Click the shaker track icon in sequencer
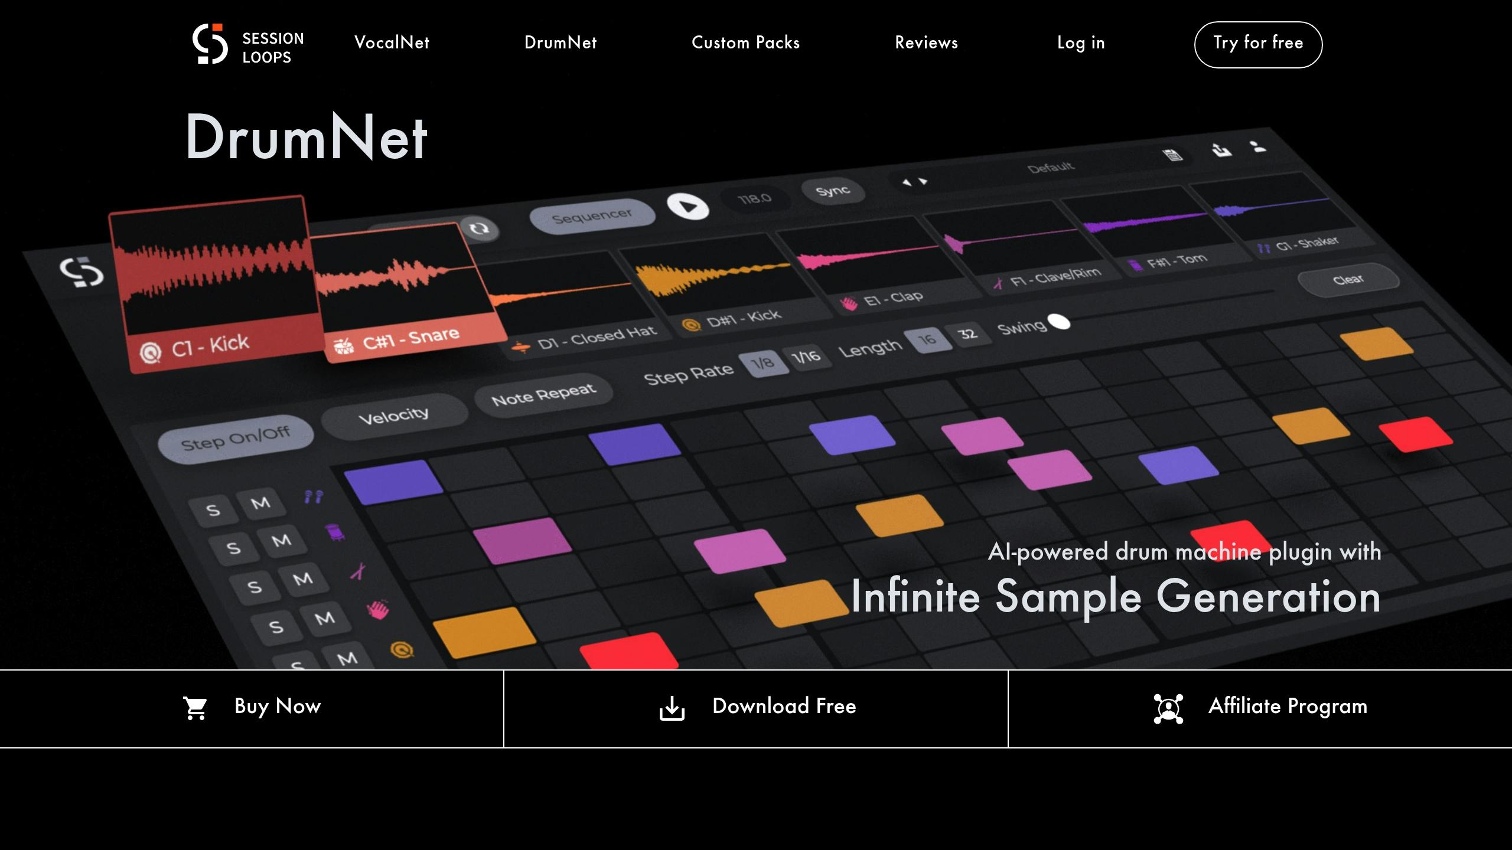This screenshot has width=1512, height=850. [x=314, y=496]
